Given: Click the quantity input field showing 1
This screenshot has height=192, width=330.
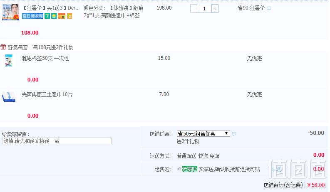Looking at the screenshot, I should (204, 9).
